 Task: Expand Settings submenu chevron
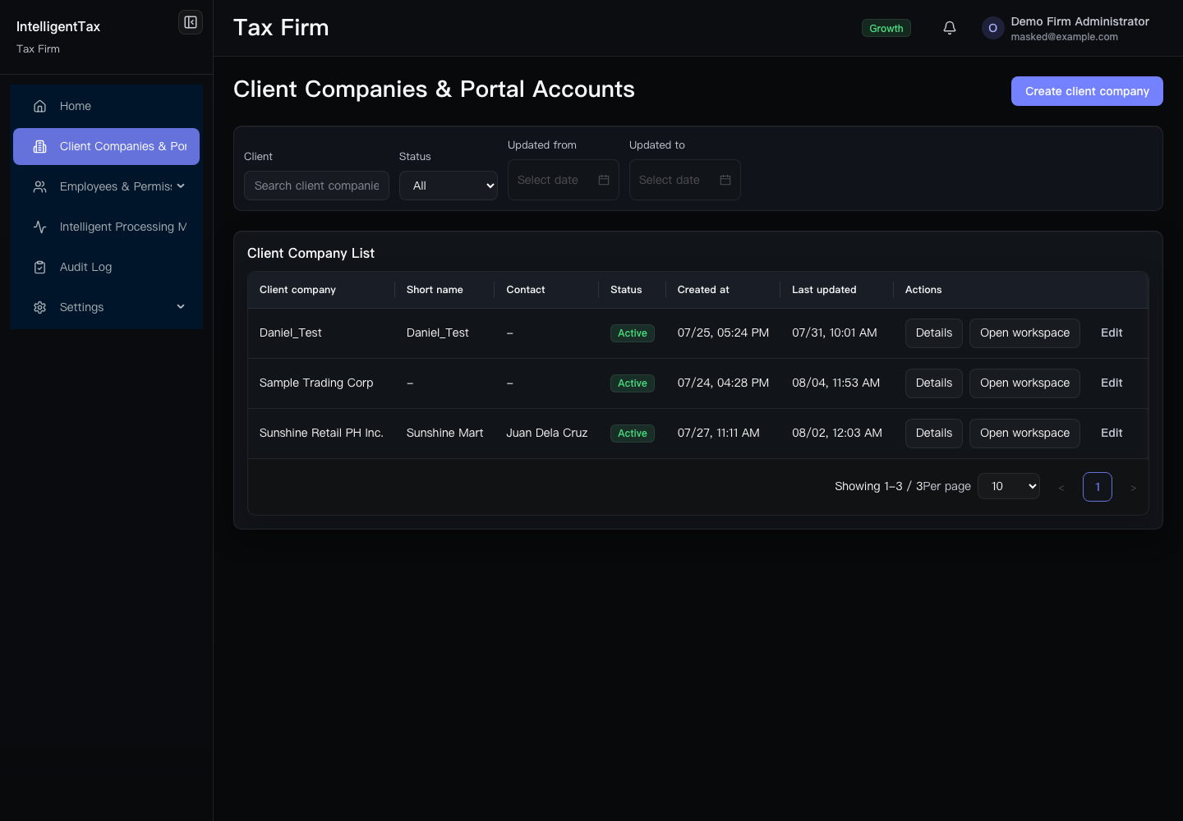click(x=181, y=307)
